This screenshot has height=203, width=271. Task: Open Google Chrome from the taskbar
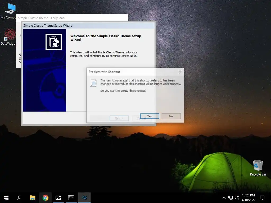coord(46,198)
